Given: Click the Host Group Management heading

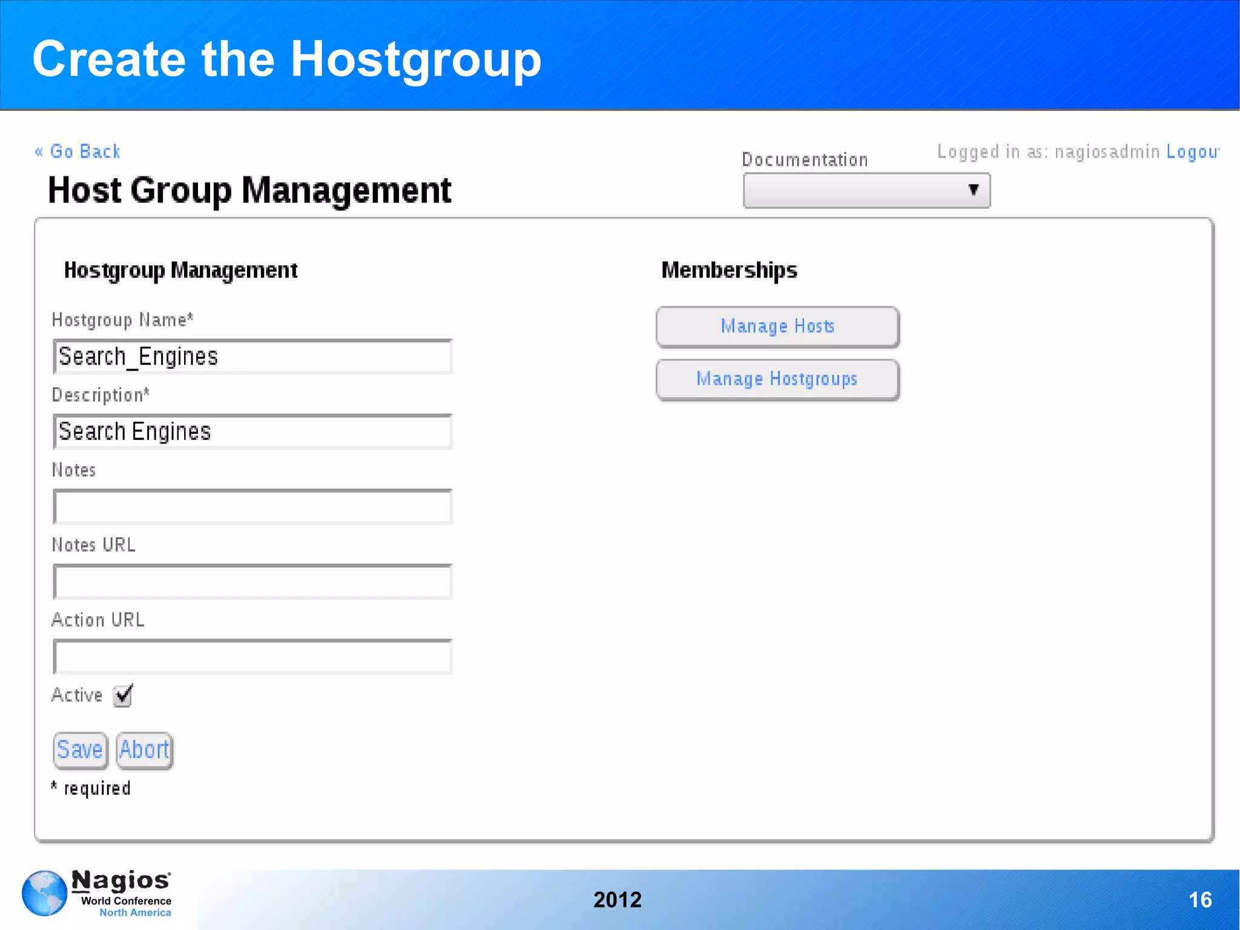Looking at the screenshot, I should tap(249, 190).
